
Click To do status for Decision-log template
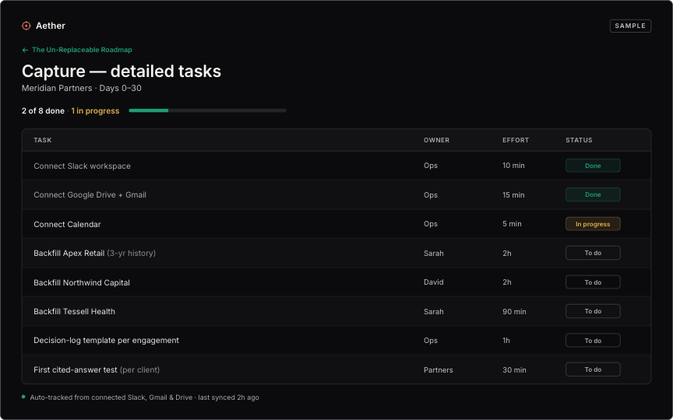593,341
